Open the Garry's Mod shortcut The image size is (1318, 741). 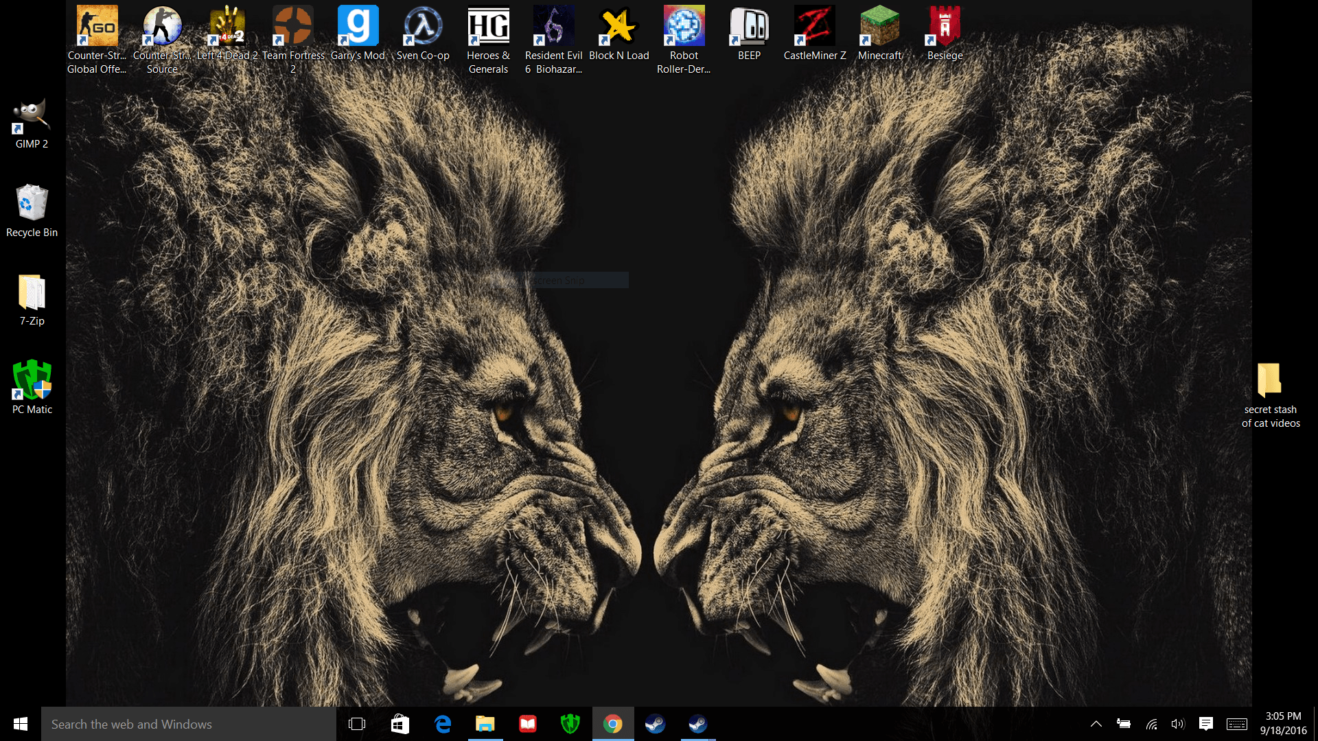[x=358, y=25]
